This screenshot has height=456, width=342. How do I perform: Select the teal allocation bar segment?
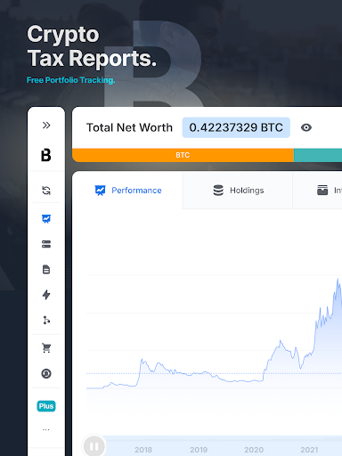[318, 155]
